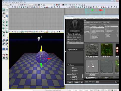Click the yellow Z-axis gizmo arrow
This screenshot has height=91, width=121.
click(41, 49)
